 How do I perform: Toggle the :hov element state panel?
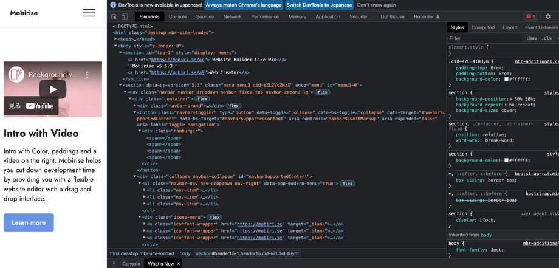[532, 38]
